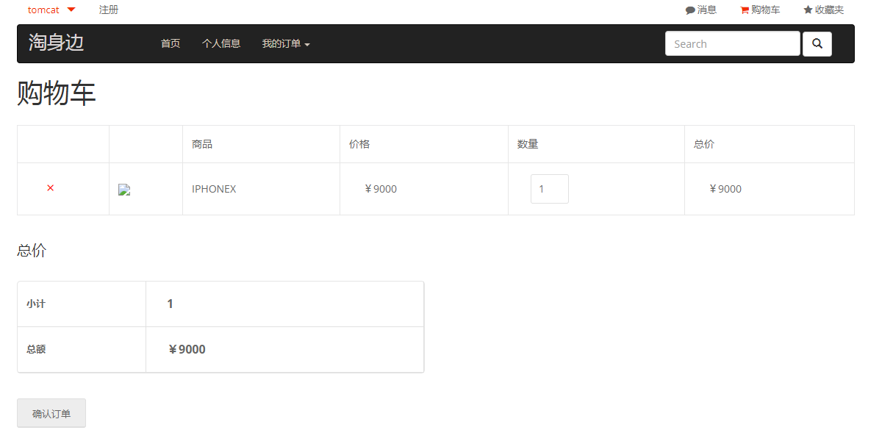
Task: Click the 确认订单 button
Action: [x=51, y=413]
